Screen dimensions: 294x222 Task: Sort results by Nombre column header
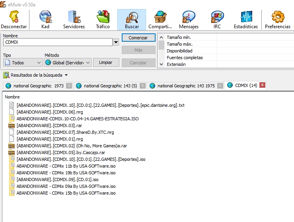point(12,97)
